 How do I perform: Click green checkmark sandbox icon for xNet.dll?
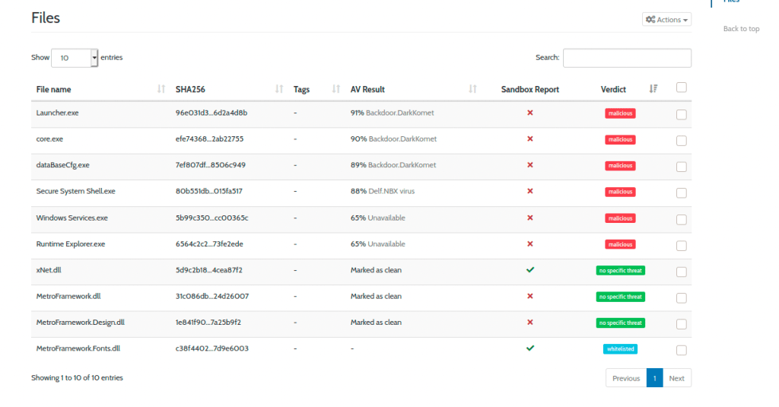click(530, 269)
